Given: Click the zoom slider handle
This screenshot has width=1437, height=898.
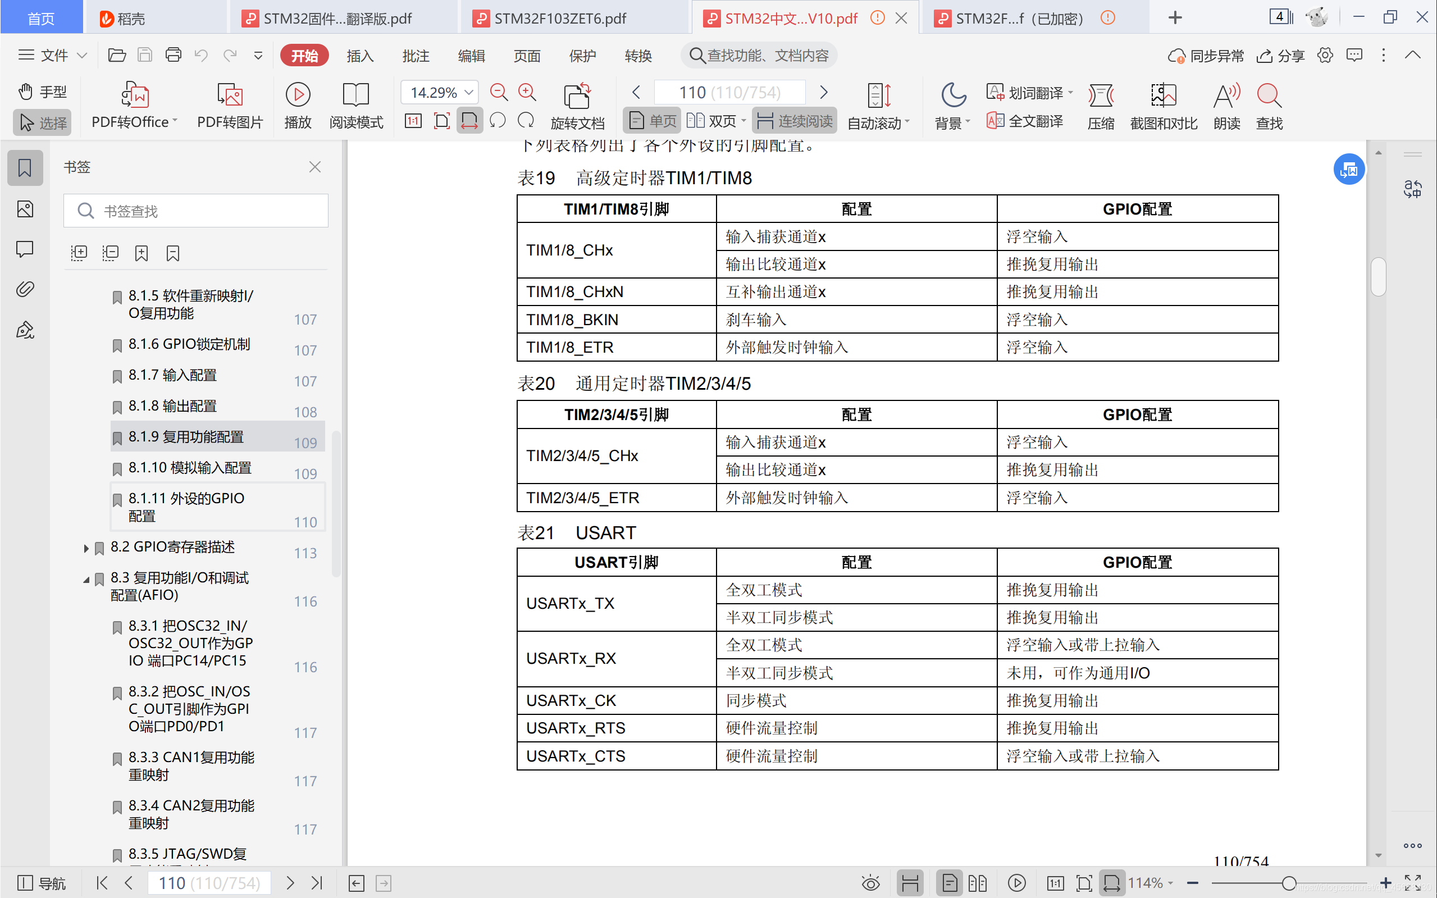Looking at the screenshot, I should click(x=1289, y=883).
